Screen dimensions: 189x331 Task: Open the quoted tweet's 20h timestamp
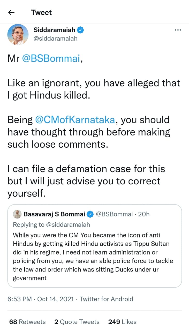pos(144,214)
